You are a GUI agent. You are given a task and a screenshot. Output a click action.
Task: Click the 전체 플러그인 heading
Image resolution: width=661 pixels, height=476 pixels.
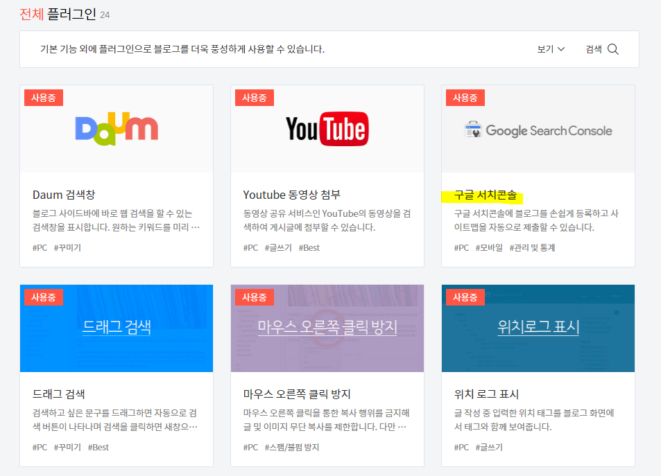coord(58,15)
